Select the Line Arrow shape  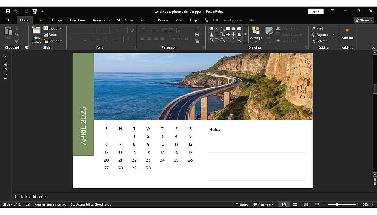coord(222,29)
